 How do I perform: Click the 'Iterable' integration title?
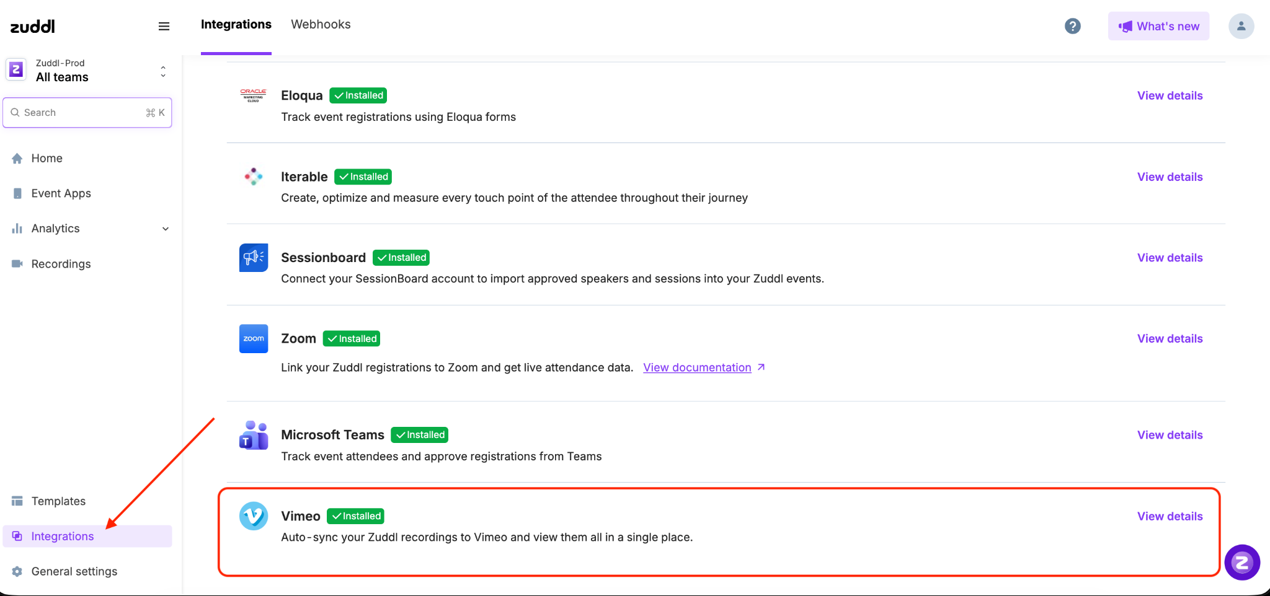[304, 177]
